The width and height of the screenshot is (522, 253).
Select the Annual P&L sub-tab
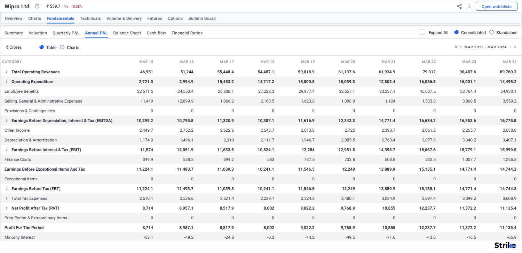point(96,33)
